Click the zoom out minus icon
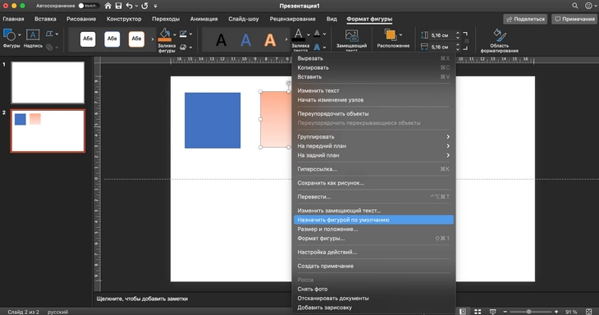This screenshot has height=315, width=599. 505,312
